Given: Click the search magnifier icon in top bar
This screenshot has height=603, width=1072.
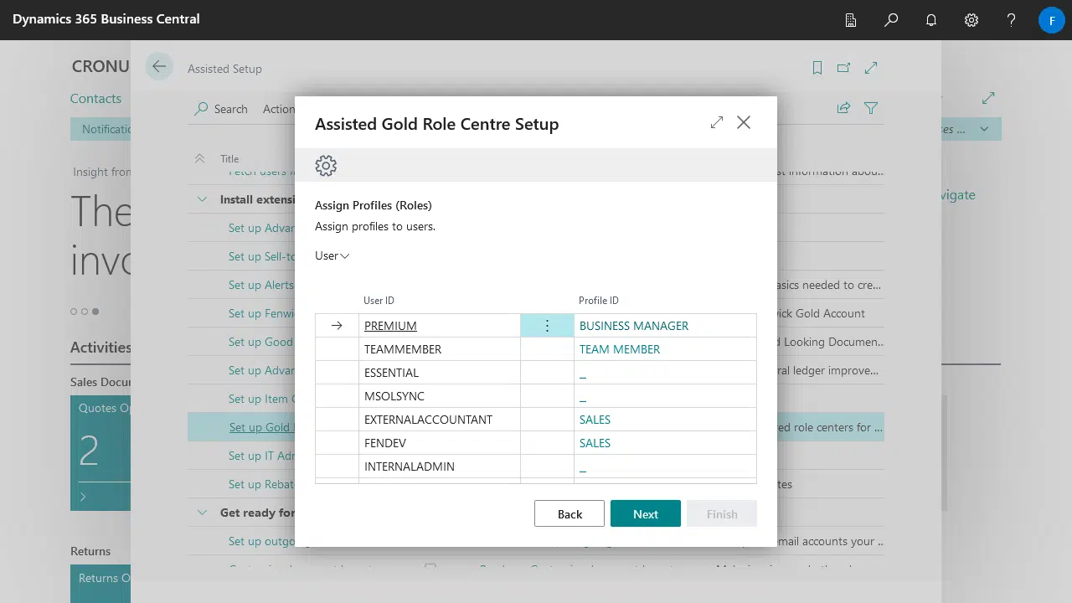Looking at the screenshot, I should [x=891, y=20].
